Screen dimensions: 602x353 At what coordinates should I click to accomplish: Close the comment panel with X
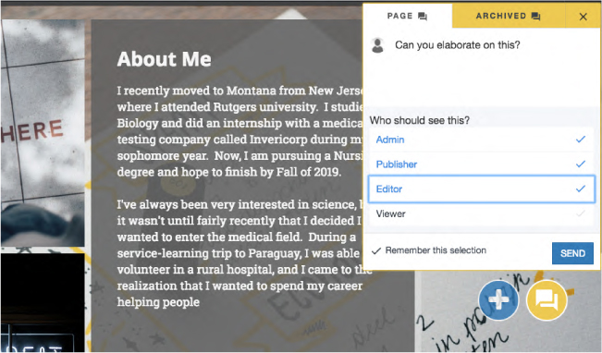tap(583, 17)
